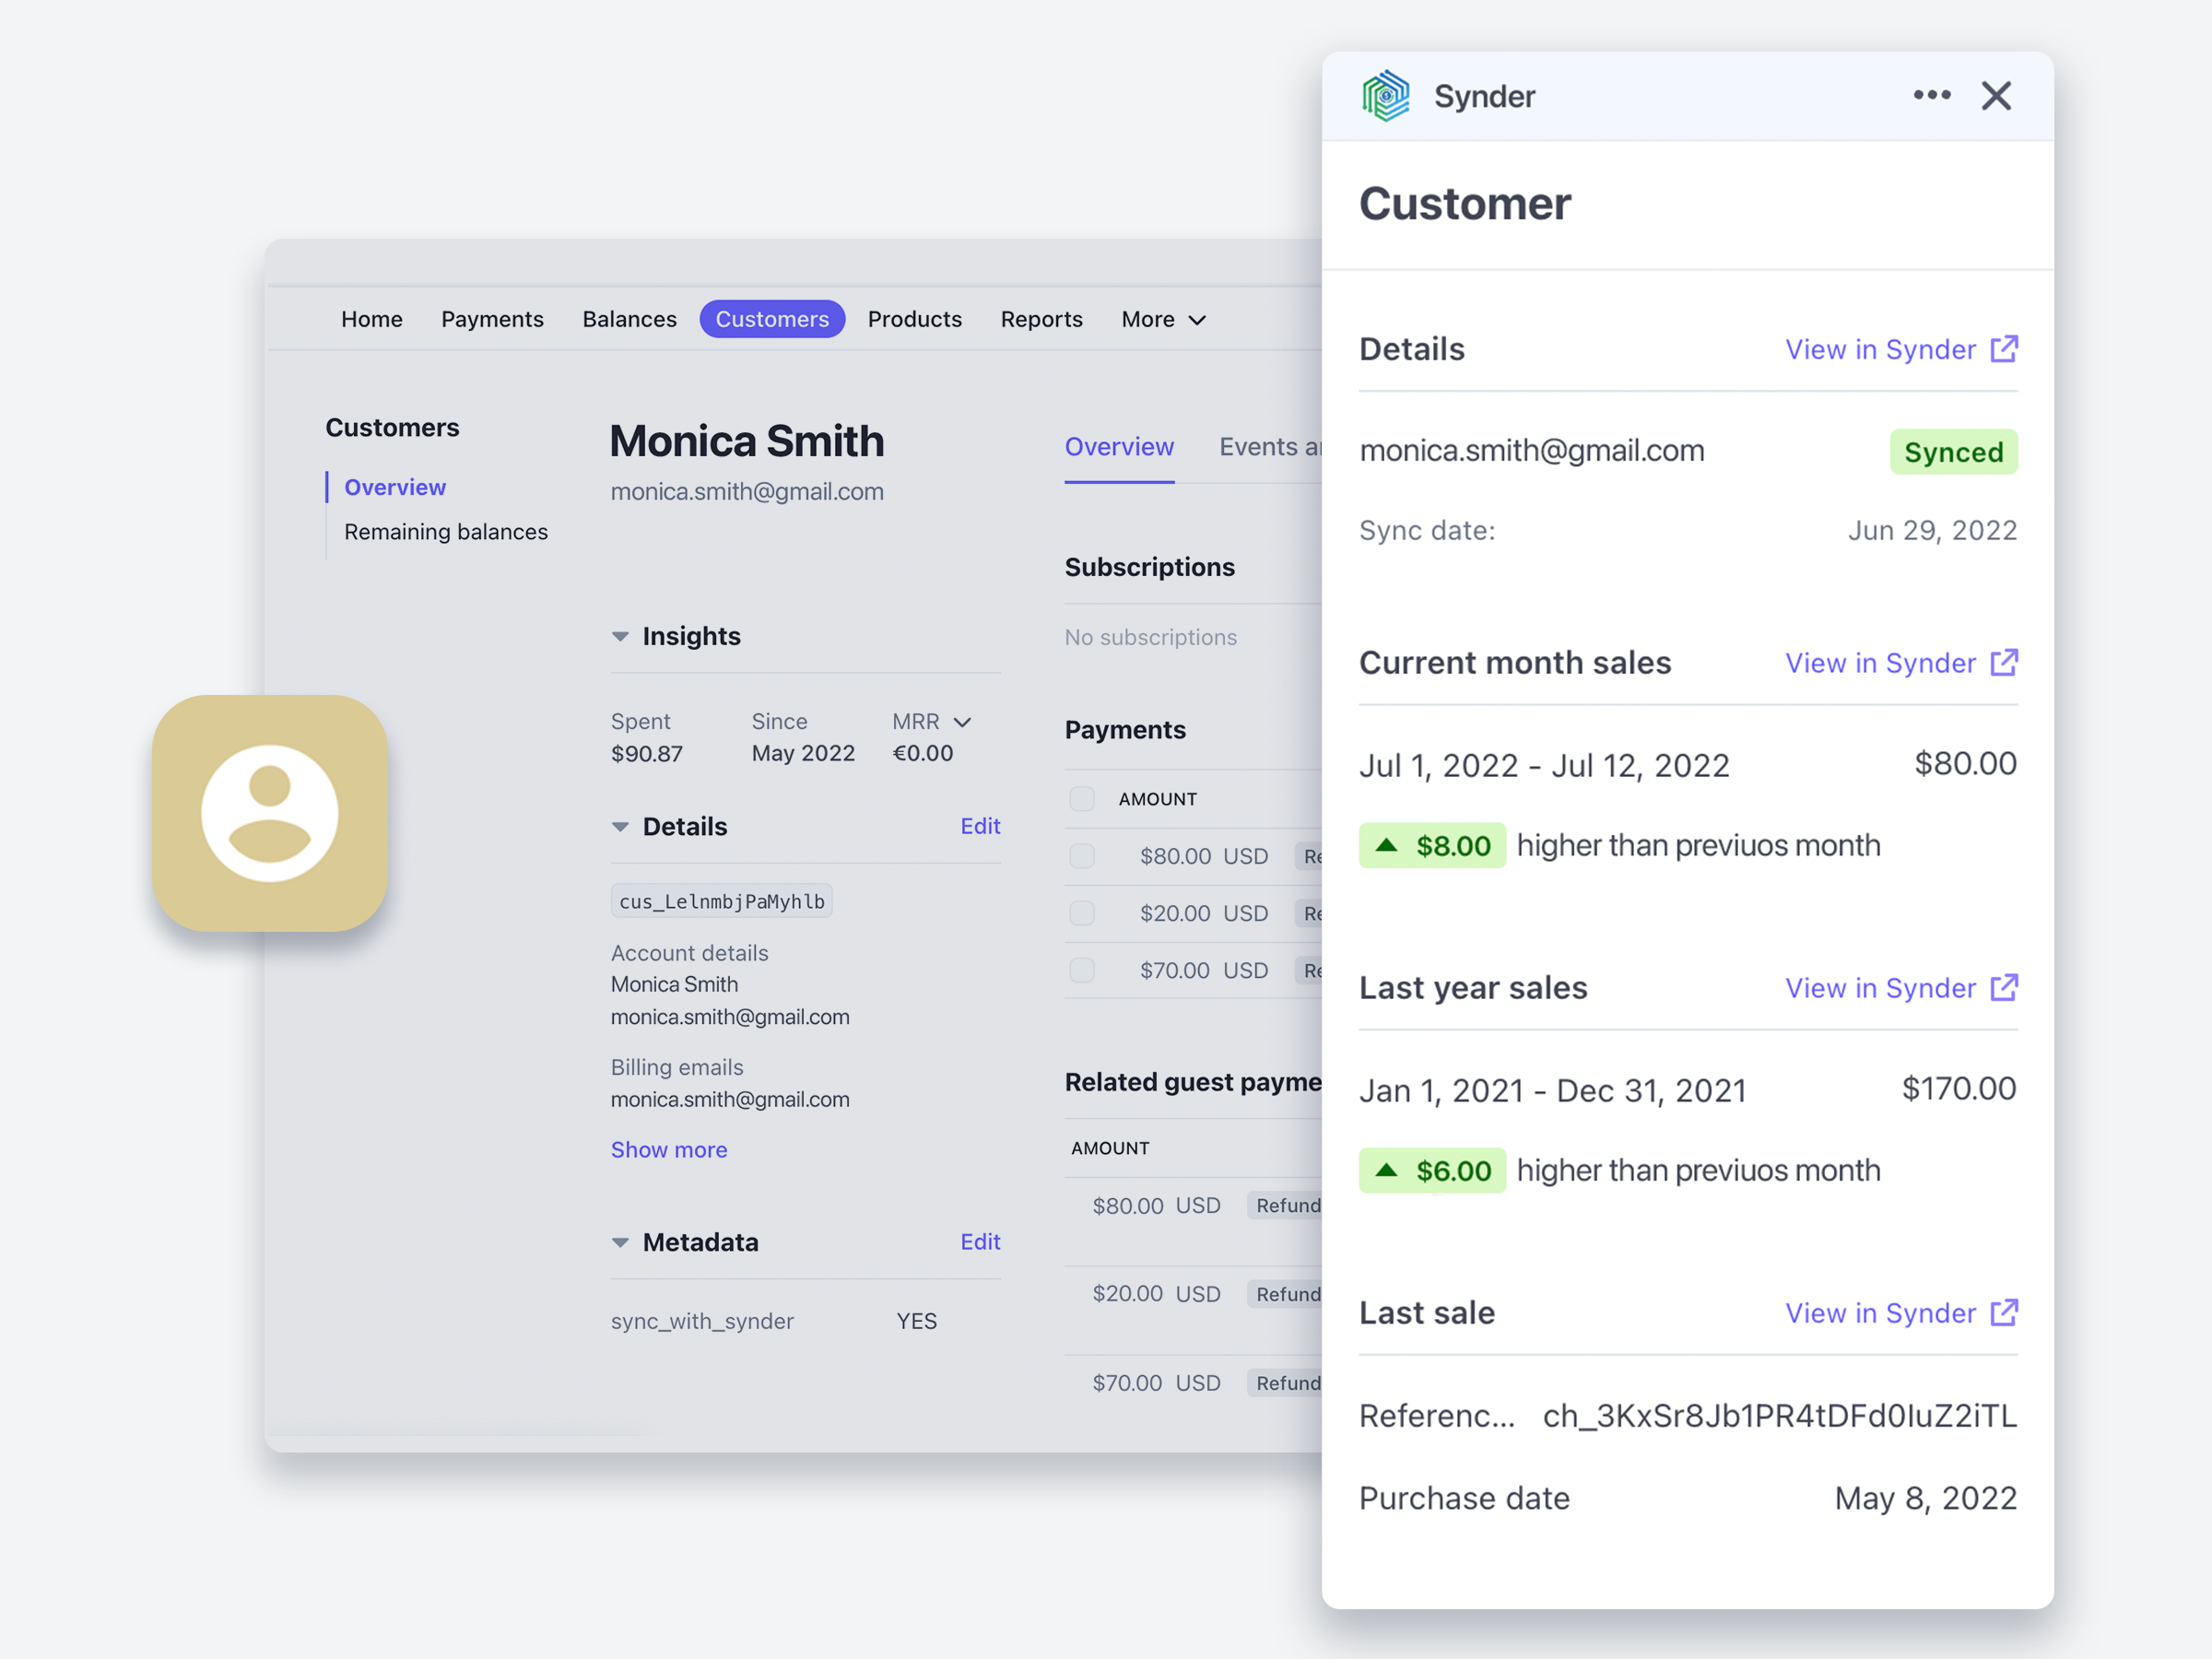
Task: Check the $80.00 USD payment checkbox
Action: (x=1083, y=856)
